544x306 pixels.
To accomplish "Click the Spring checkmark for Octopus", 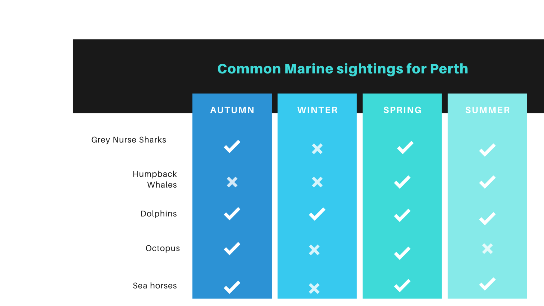I will 402,253.
